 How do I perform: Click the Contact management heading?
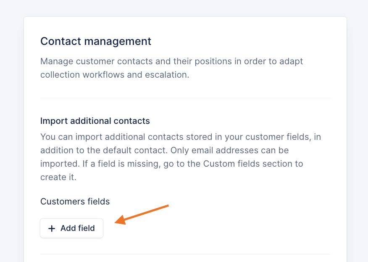[95, 42]
